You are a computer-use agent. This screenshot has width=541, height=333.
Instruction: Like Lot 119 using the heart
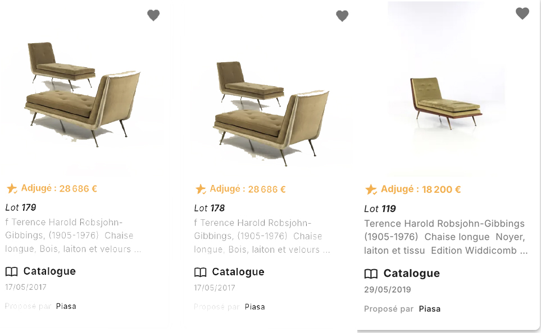522,13
